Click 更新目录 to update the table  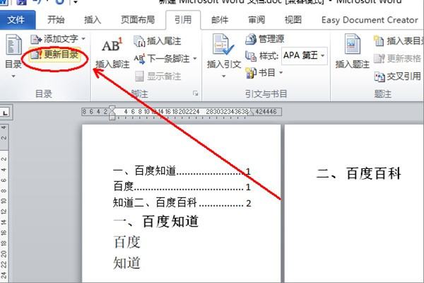click(x=55, y=54)
